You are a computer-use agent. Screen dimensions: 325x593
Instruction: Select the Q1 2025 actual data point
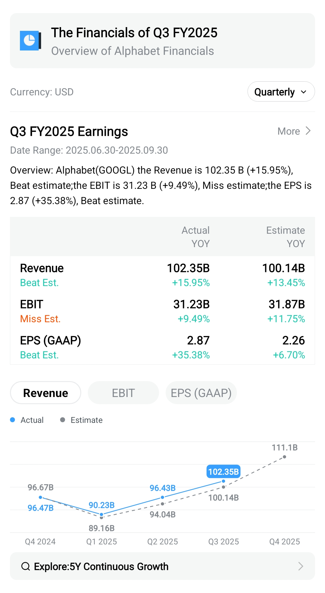tap(101, 514)
